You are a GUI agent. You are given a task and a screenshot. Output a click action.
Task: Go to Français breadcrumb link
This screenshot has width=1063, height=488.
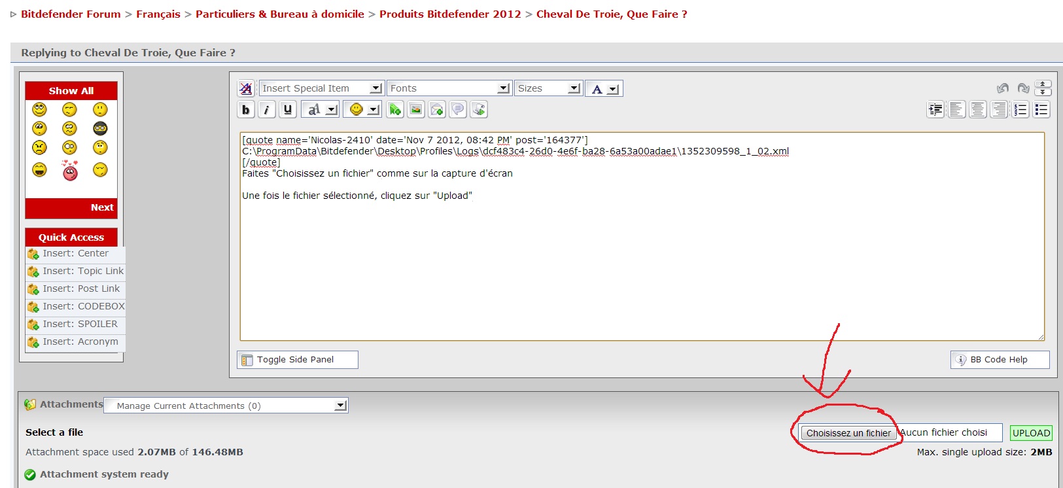point(158,14)
